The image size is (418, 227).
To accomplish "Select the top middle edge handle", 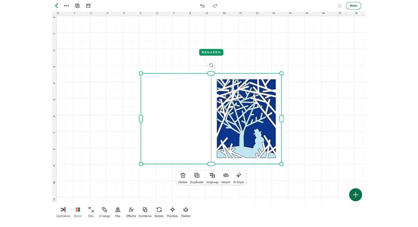I will point(211,73).
